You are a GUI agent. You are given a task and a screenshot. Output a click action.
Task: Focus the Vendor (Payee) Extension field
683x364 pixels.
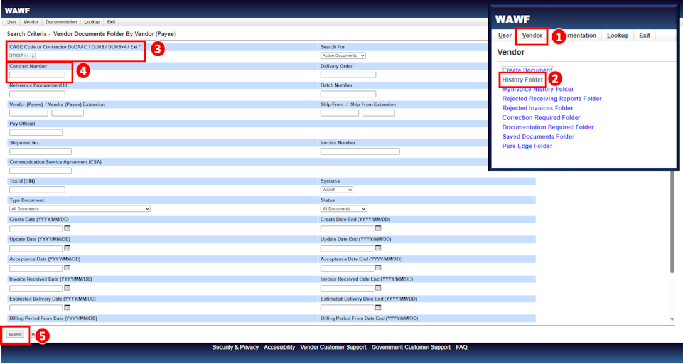pyautogui.click(x=68, y=113)
